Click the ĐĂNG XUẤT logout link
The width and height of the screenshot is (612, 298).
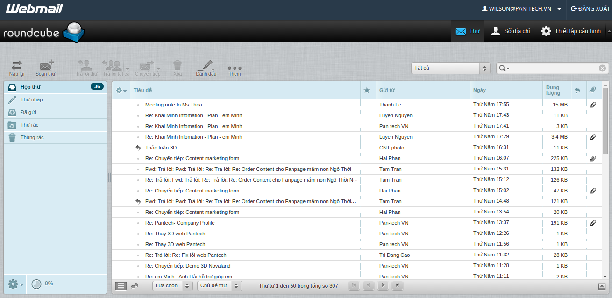(590, 8)
